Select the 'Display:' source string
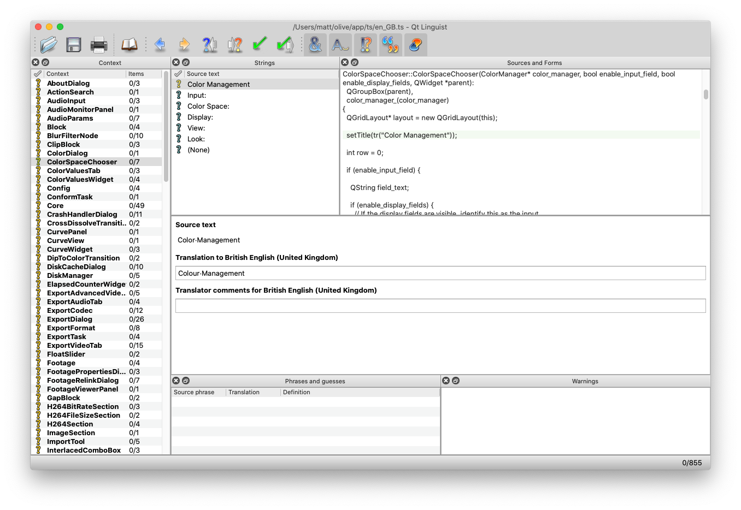 (255, 117)
